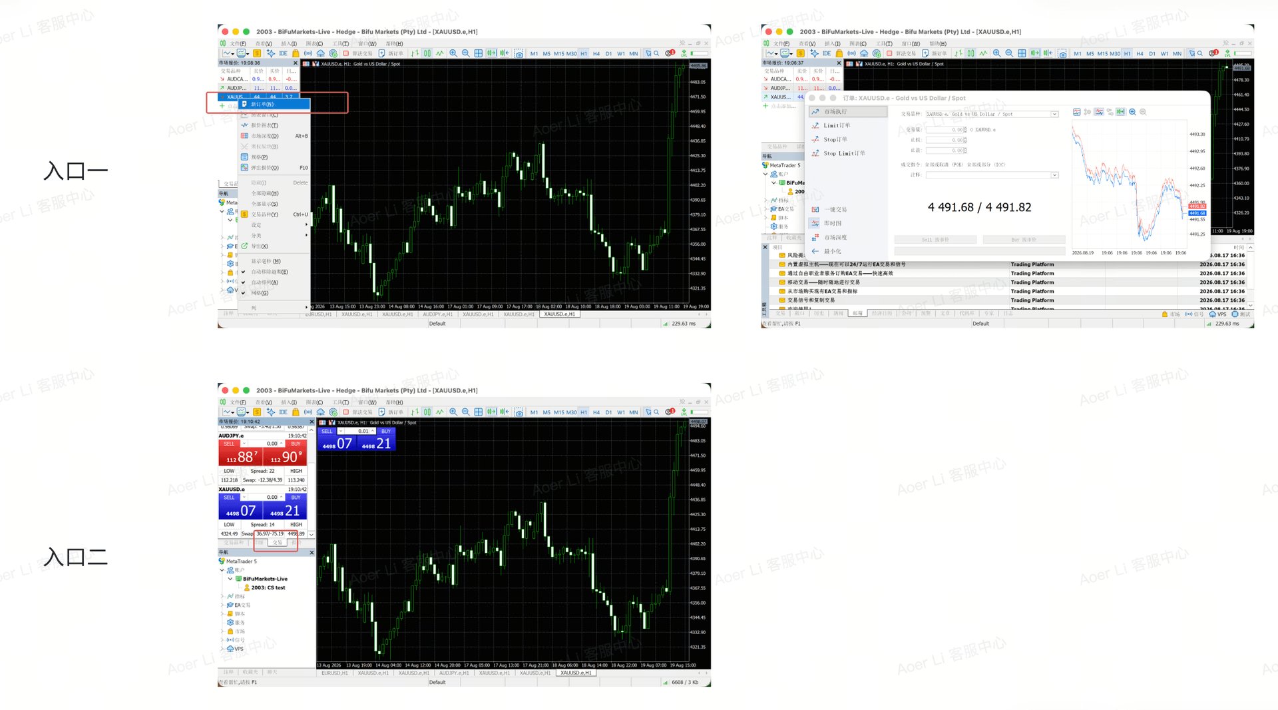Open VPS in top-right window's bottom strip
Image resolution: width=1278 pixels, height=710 pixels.
(1217, 314)
